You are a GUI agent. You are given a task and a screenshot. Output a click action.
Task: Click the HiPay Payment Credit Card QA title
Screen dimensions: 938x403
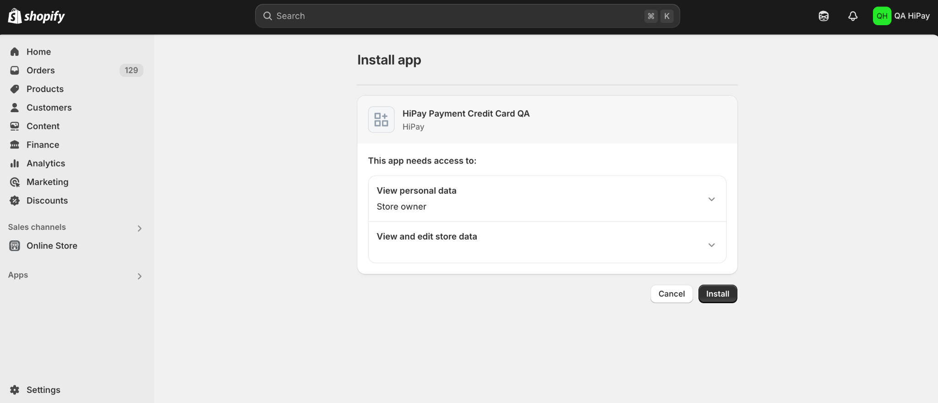pyautogui.click(x=466, y=114)
